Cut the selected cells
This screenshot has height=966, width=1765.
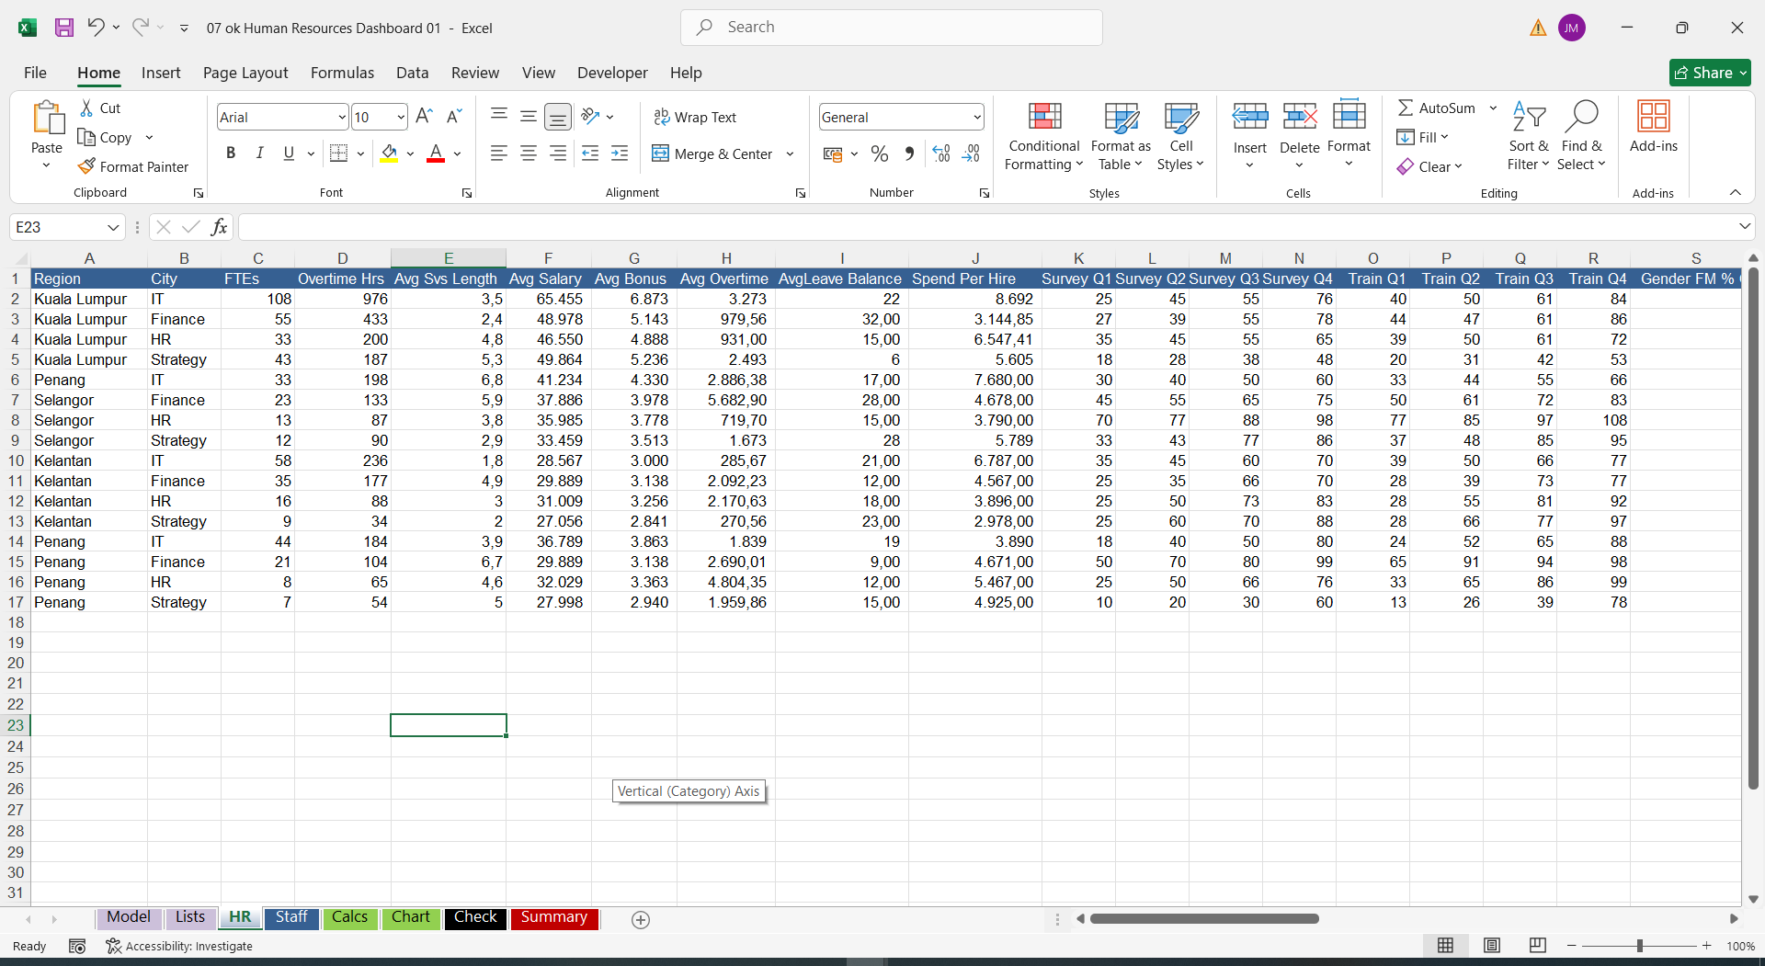[x=100, y=108]
